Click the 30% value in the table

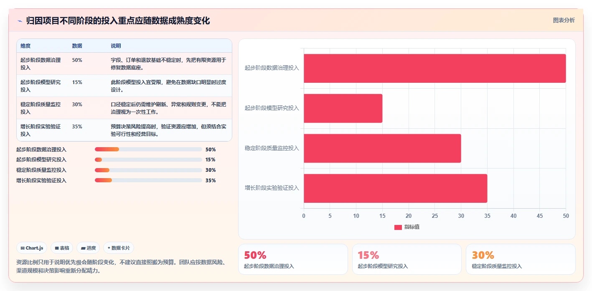(x=77, y=105)
